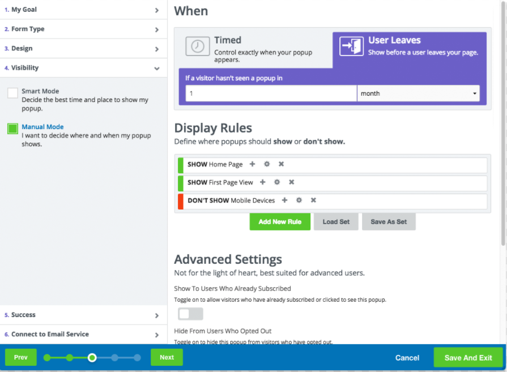The width and height of the screenshot is (507, 372).
Task: Open gear settings for Home Page rule
Action: (x=267, y=164)
